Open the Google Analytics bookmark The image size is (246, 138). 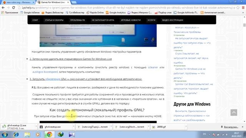pyautogui.click(x=116, y=13)
